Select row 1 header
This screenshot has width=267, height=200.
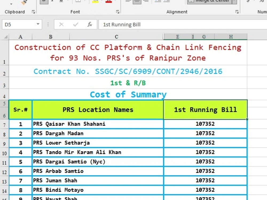coord(5,52)
